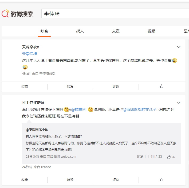Click 28分钟前 timestamp in quoted post
Screen dimensions: 189x188
click(x=32, y=157)
